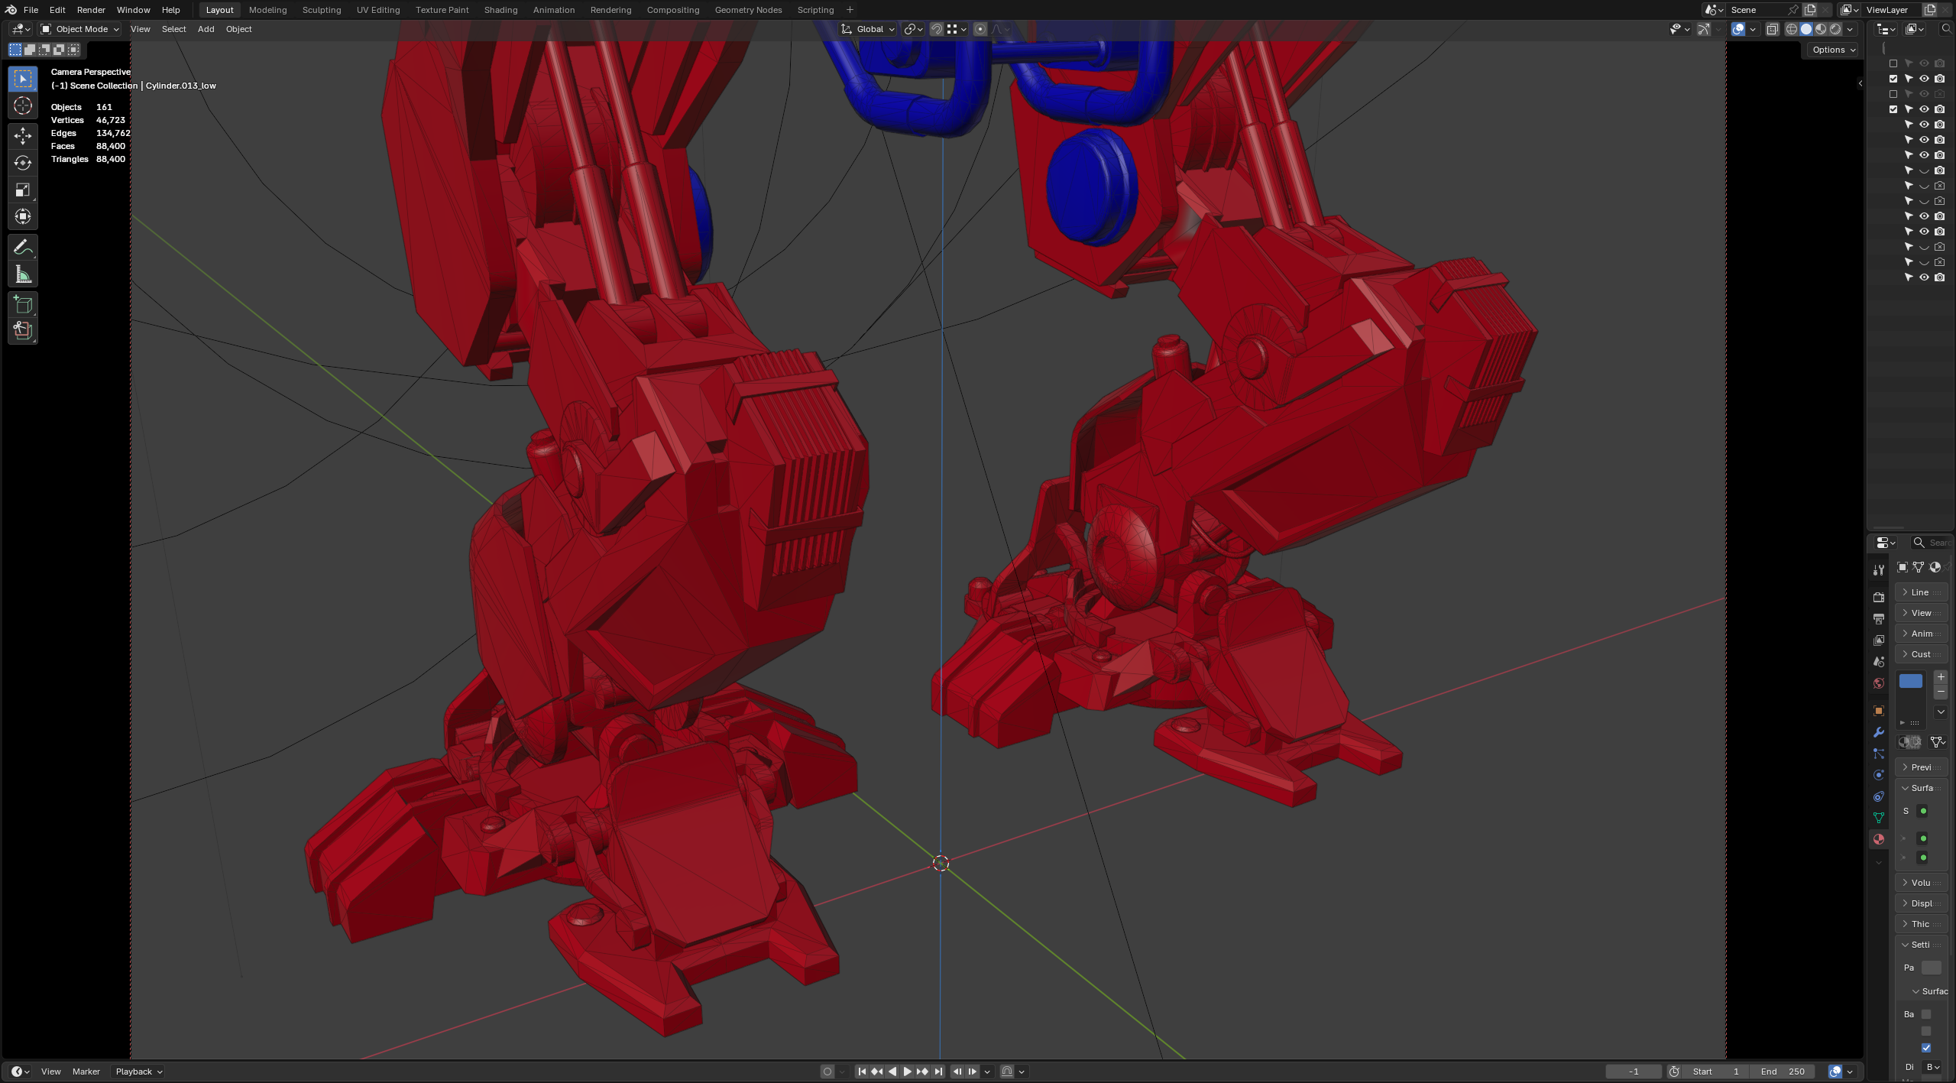
Task: Pick the Annotate tool
Action: [x=23, y=248]
